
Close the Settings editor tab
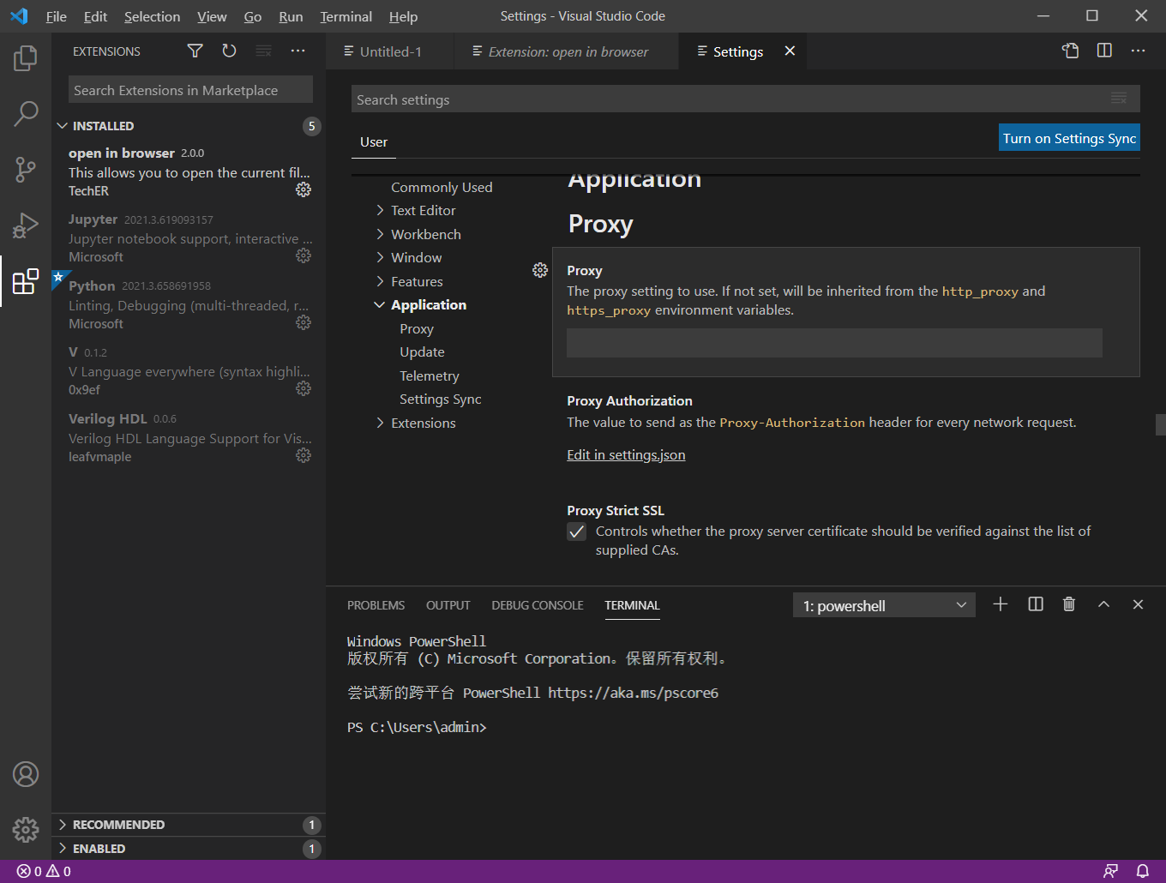[x=790, y=51]
